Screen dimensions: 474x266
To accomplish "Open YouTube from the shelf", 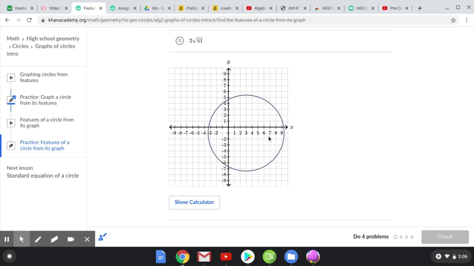I will tap(226, 256).
